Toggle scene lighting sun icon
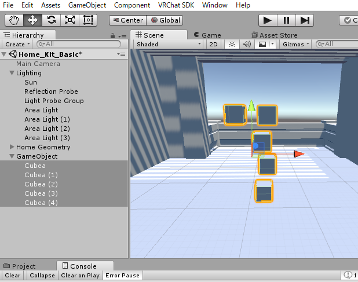The image size is (358, 282). point(232,44)
